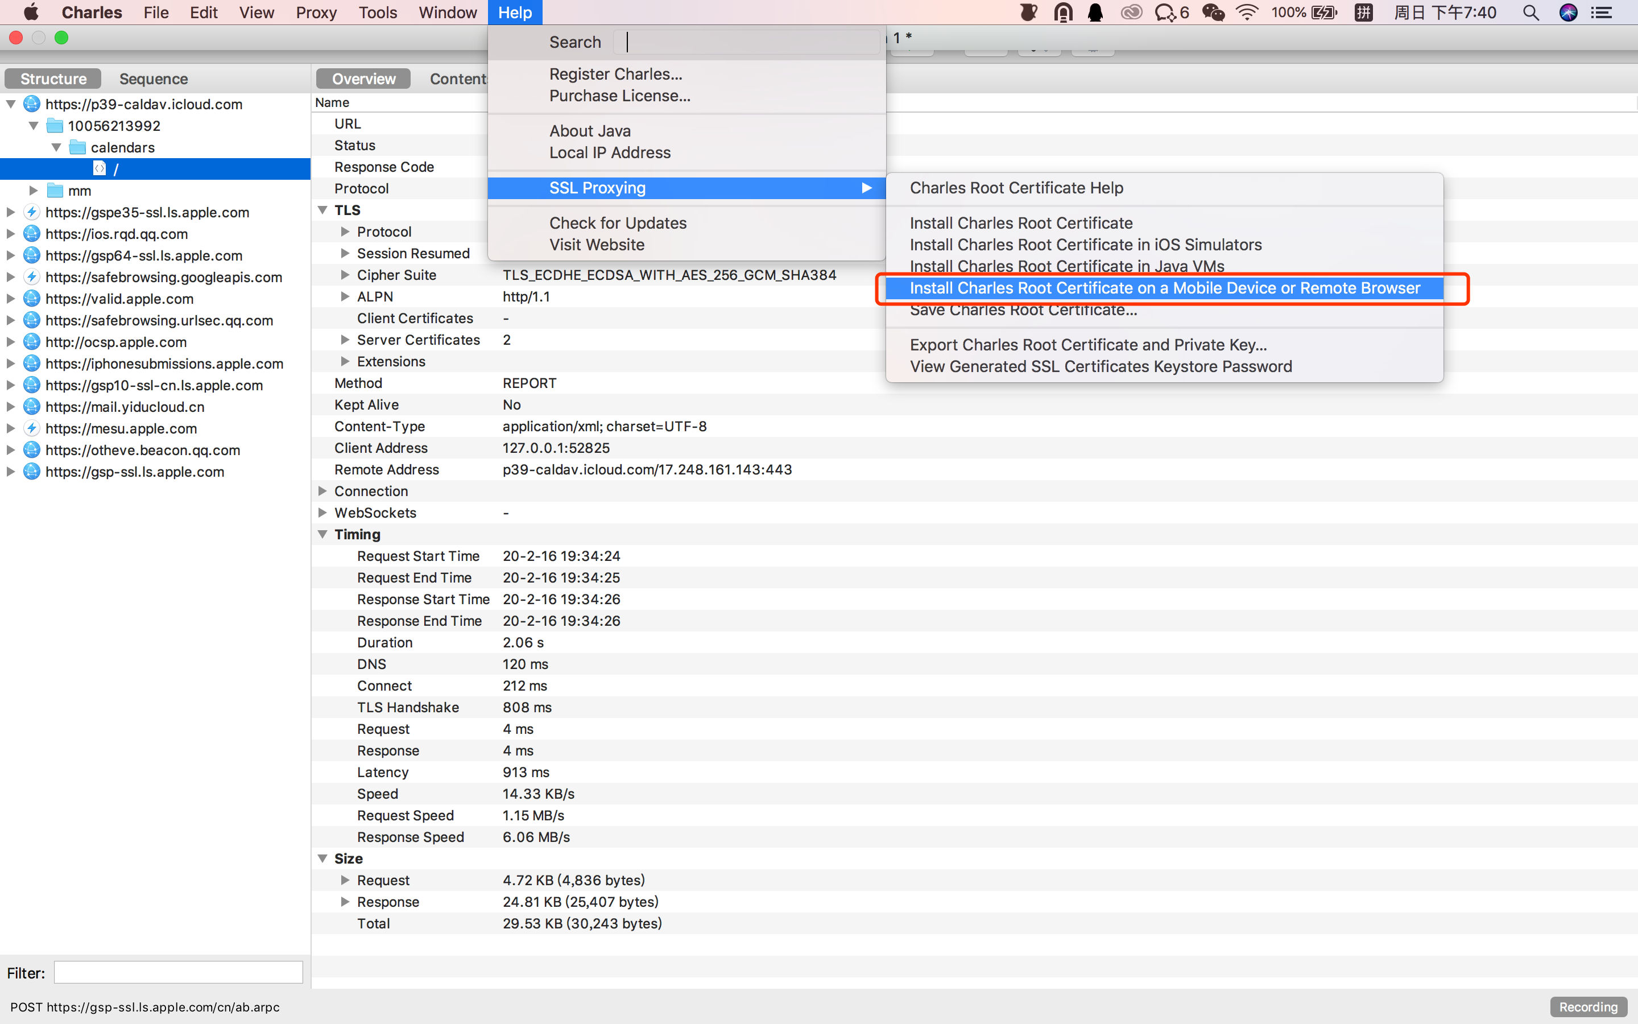
Task: Expand the Cipher Suite row
Action: (x=345, y=275)
